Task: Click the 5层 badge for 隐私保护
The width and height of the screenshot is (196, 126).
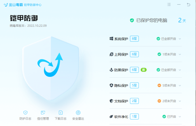Action: click(134, 85)
